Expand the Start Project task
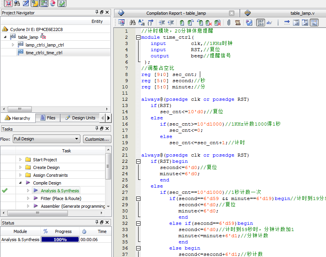The width and height of the screenshot is (326, 257). pos(20,160)
